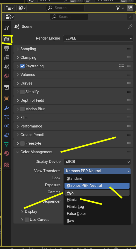Open the Output properties tab

6,48
